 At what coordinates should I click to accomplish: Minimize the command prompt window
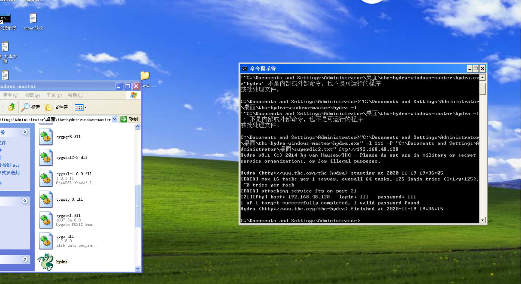469,69
